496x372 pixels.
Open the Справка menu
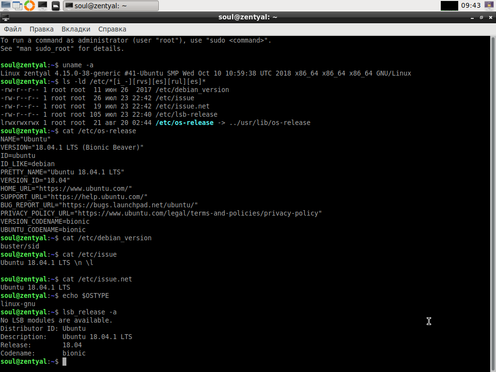point(112,29)
